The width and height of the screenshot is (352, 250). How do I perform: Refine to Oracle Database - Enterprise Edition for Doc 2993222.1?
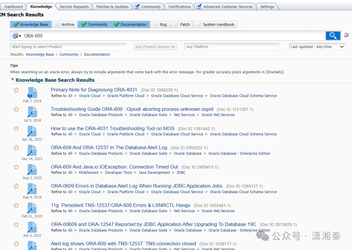pos(239,154)
